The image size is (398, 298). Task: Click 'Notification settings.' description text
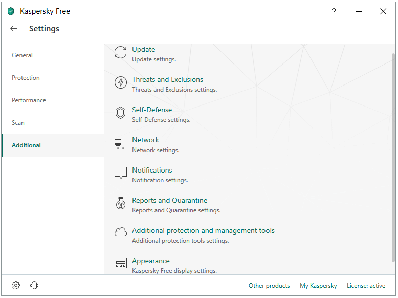(160, 180)
